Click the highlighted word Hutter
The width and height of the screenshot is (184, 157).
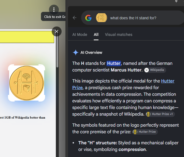click(114, 63)
